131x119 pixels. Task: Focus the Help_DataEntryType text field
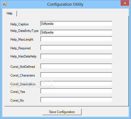[76, 32]
